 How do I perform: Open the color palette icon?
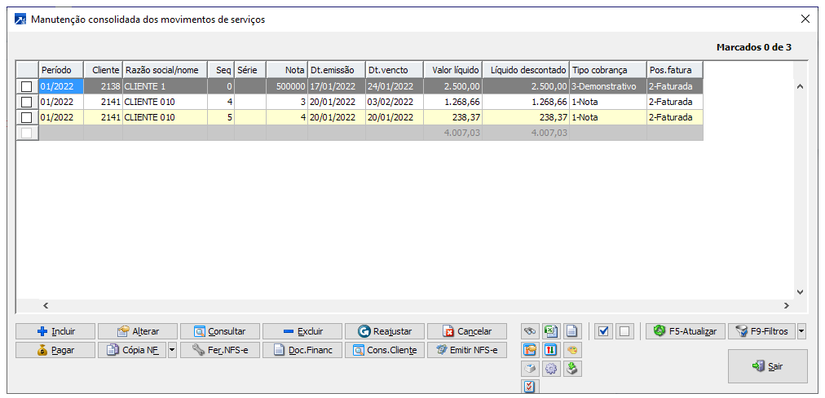point(572,350)
